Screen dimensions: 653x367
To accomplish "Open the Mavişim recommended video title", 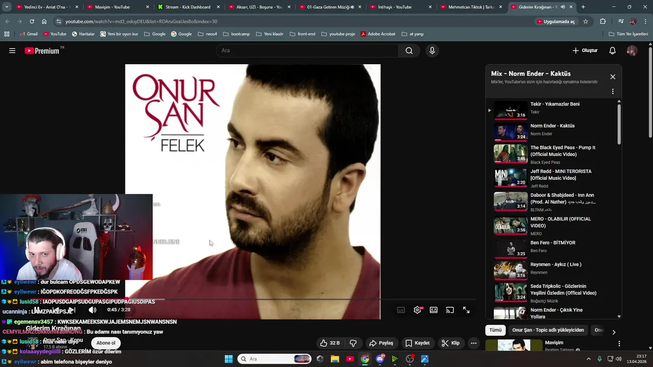I will (x=554, y=343).
